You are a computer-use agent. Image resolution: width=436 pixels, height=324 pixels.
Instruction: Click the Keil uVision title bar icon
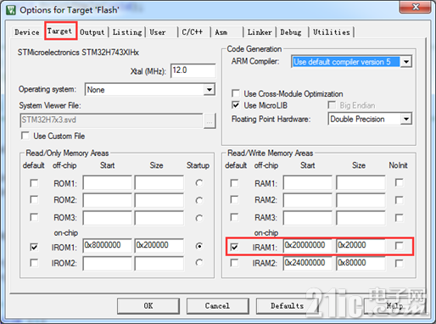coord(11,10)
